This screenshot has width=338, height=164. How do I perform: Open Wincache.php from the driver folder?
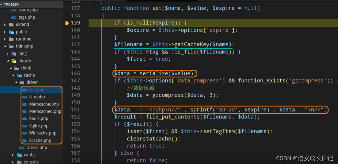tap(43, 133)
